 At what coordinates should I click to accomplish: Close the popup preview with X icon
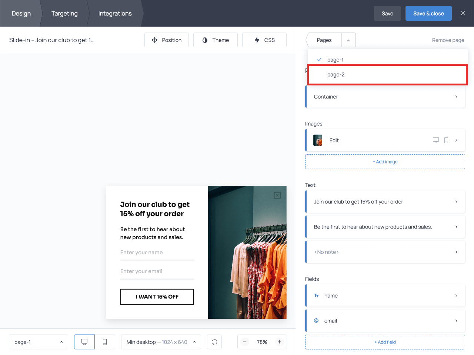277,195
